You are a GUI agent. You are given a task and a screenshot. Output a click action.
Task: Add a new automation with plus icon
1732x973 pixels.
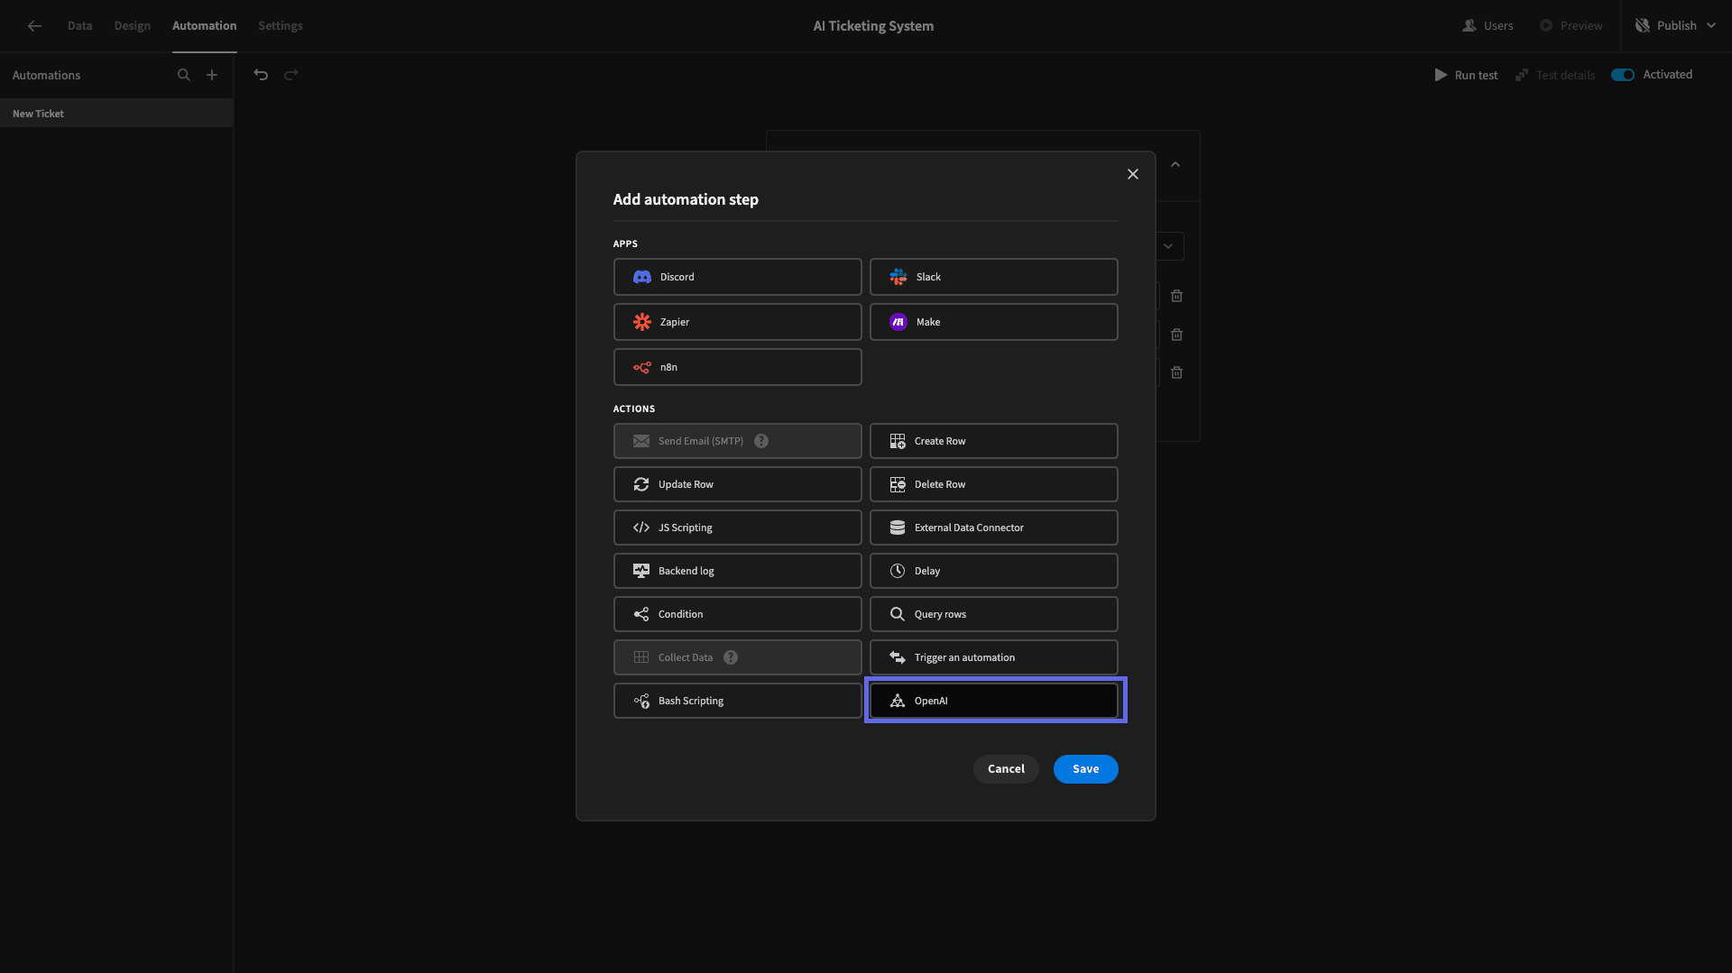click(211, 75)
